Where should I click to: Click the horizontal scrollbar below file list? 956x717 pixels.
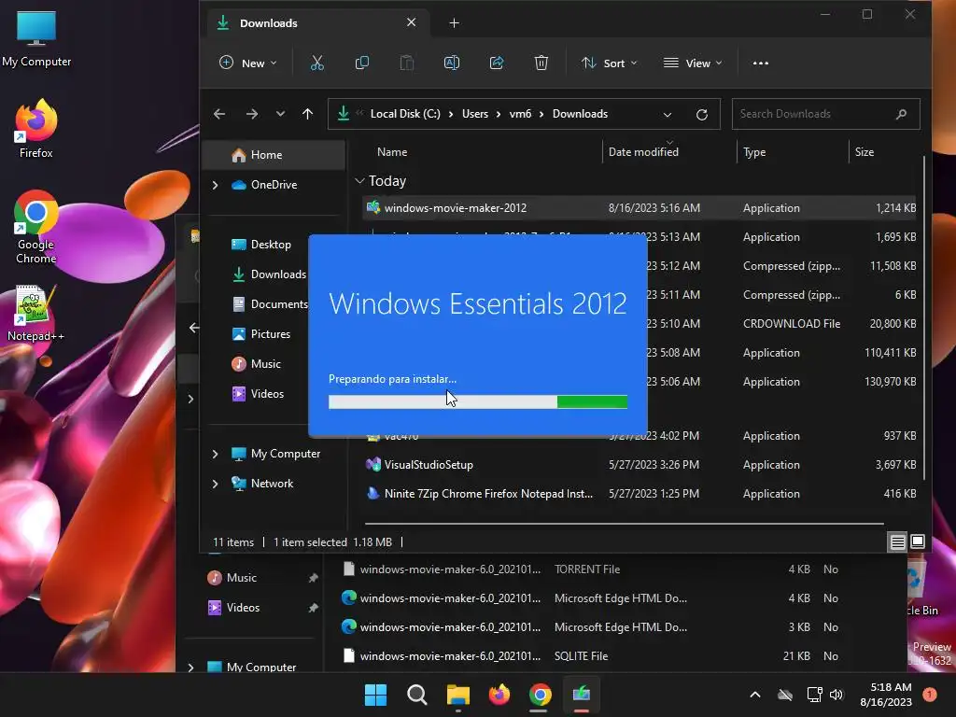coord(624,523)
